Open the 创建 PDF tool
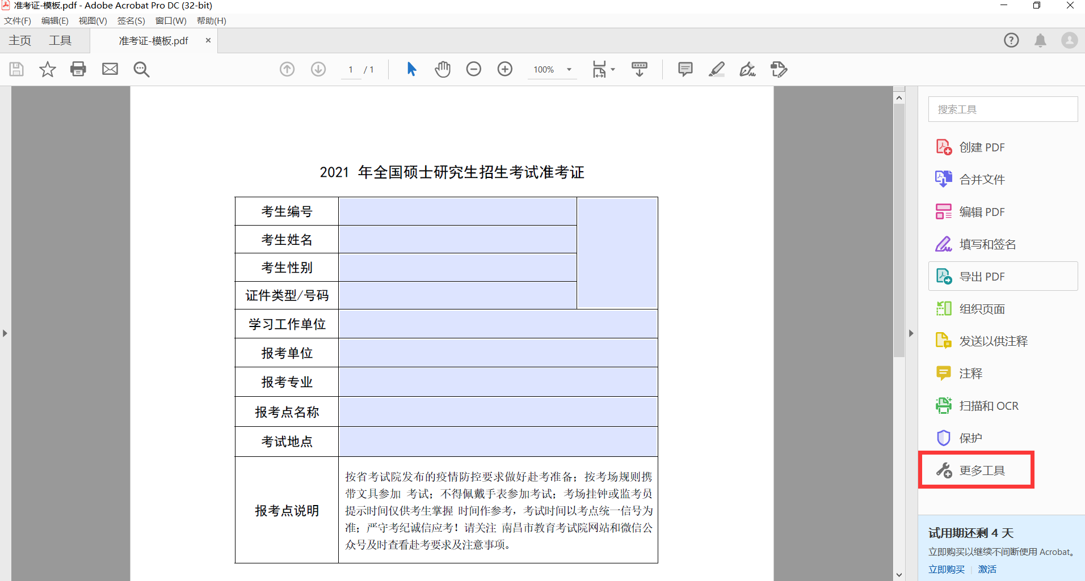 1003,147
